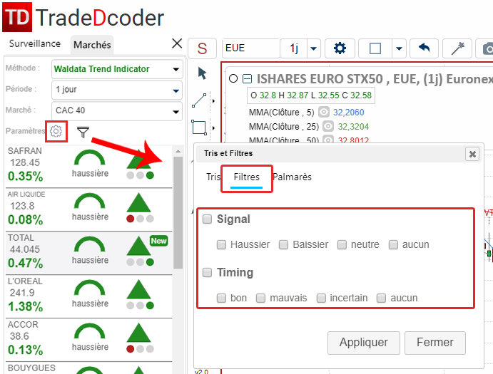Open the Paramètres gear icon

pyautogui.click(x=56, y=131)
